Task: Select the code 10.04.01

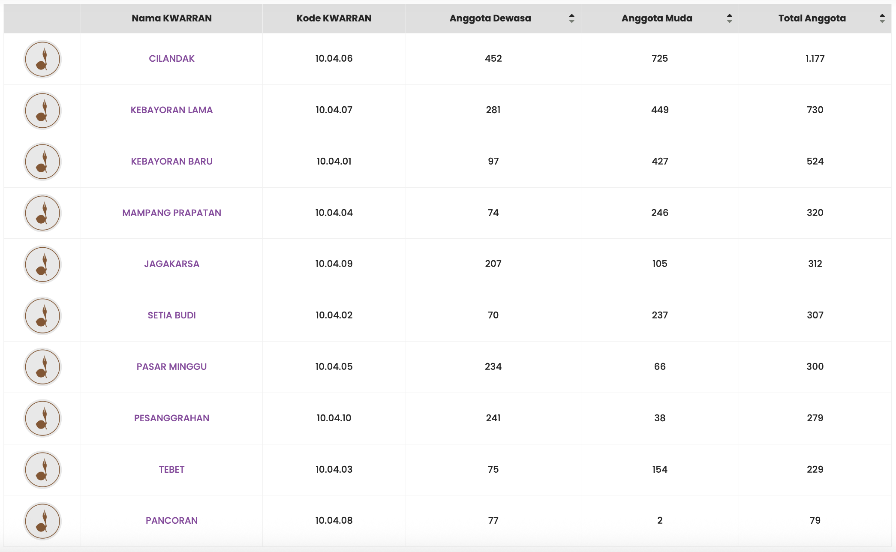Action: click(x=334, y=162)
